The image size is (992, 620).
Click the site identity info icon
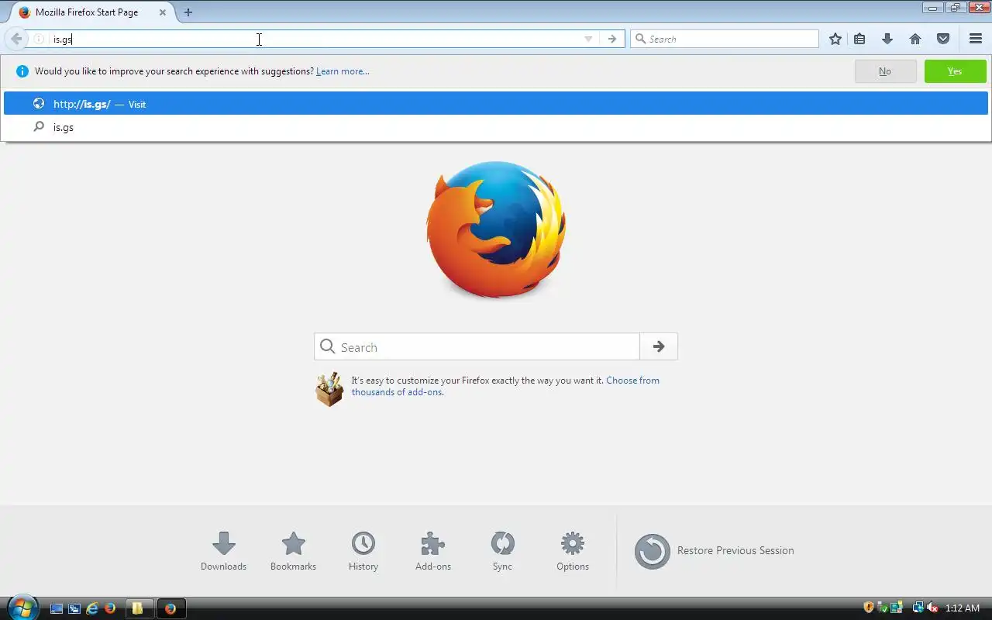point(39,39)
